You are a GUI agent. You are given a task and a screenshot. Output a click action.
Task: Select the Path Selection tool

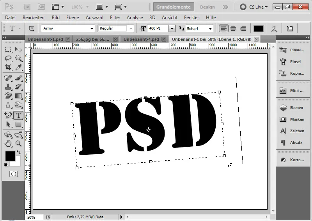(8, 124)
